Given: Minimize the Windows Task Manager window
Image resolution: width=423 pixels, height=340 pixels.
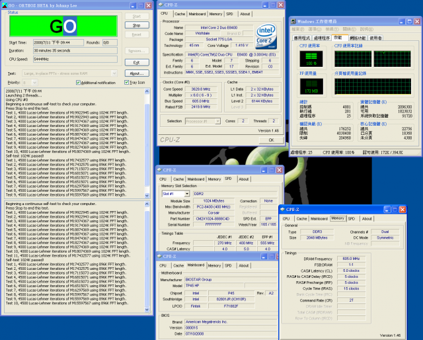Looking at the screenshot, I should (401, 21).
